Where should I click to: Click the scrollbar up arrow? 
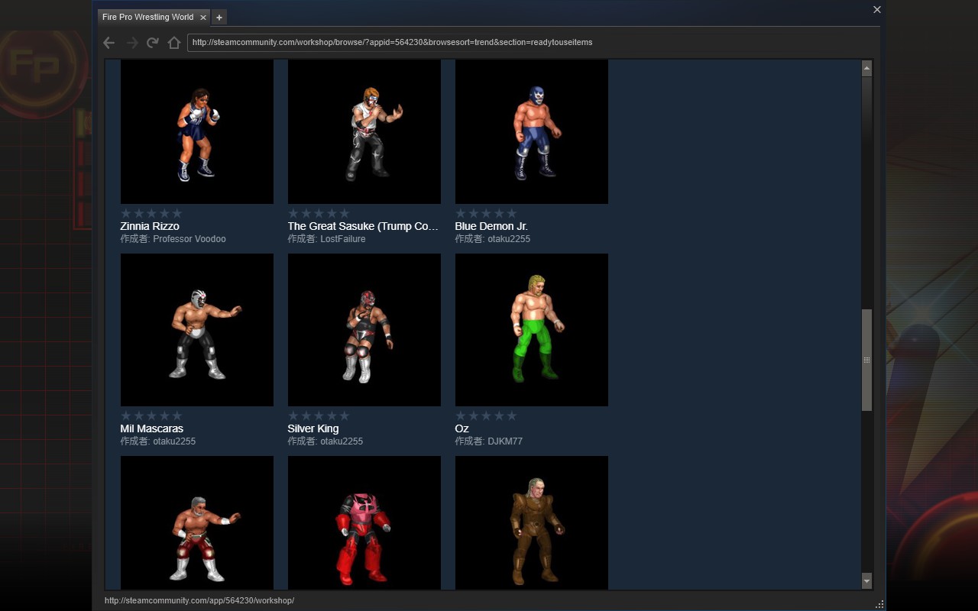pos(866,68)
